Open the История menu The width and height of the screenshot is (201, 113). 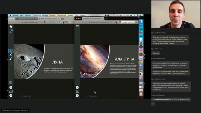click(45, 15)
